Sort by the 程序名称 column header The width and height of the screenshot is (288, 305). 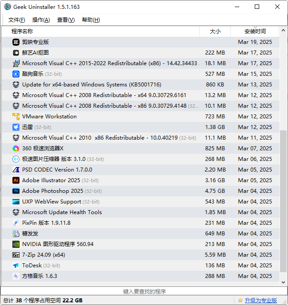click(x=101, y=31)
